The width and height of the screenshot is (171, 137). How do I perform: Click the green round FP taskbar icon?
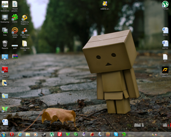(76, 134)
